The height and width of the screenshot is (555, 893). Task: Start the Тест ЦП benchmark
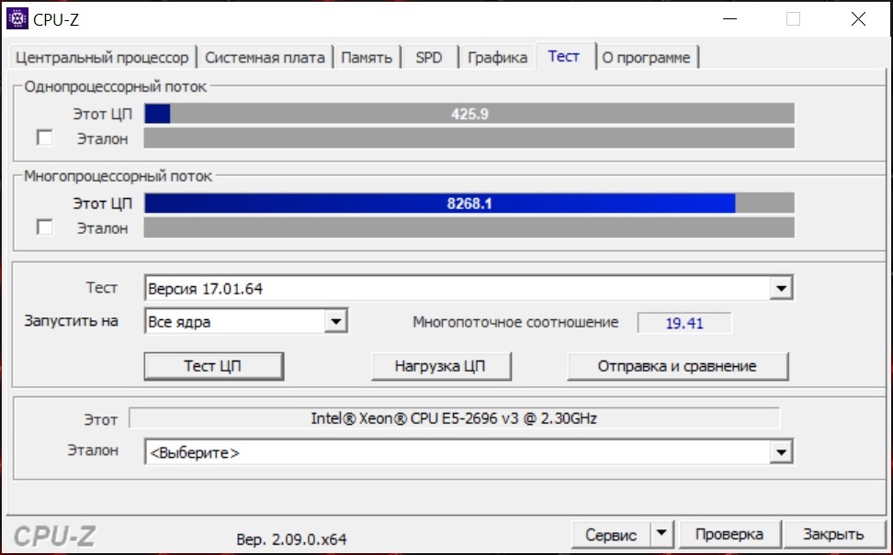click(x=213, y=366)
